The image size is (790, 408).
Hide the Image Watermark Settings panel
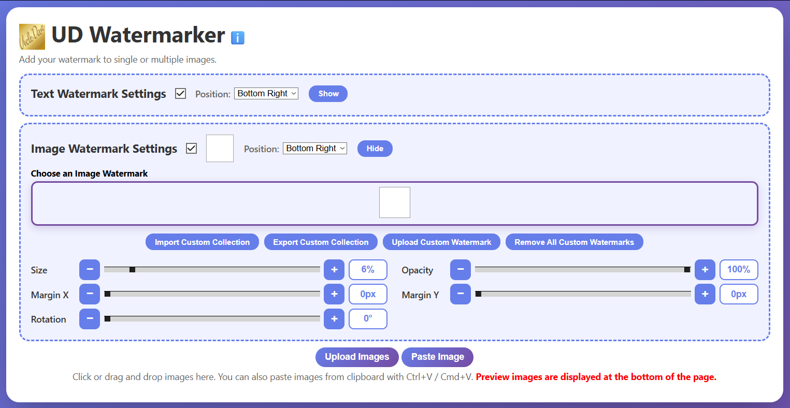pyautogui.click(x=375, y=149)
